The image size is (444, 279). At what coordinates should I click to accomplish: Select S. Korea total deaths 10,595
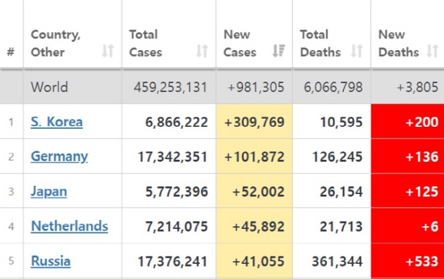tap(341, 122)
